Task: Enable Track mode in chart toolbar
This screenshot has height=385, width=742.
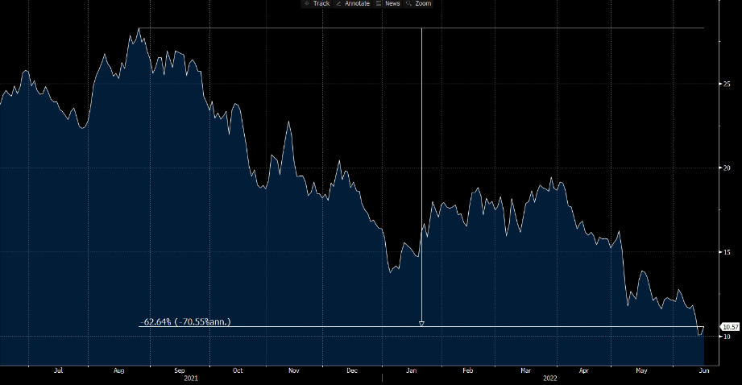Action: point(317,3)
